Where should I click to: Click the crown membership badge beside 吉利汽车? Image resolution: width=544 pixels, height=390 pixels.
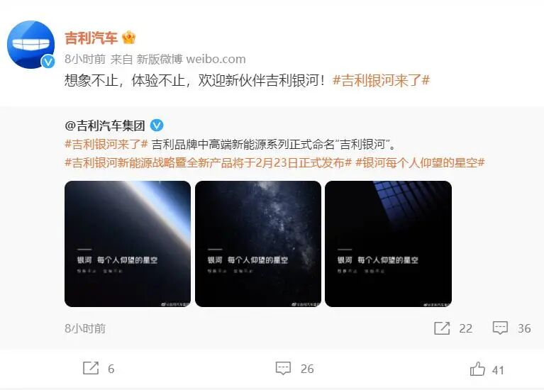tap(128, 38)
